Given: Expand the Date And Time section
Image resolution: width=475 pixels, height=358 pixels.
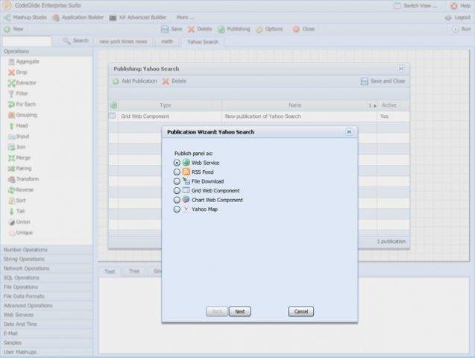Looking at the screenshot, I should click(47, 324).
